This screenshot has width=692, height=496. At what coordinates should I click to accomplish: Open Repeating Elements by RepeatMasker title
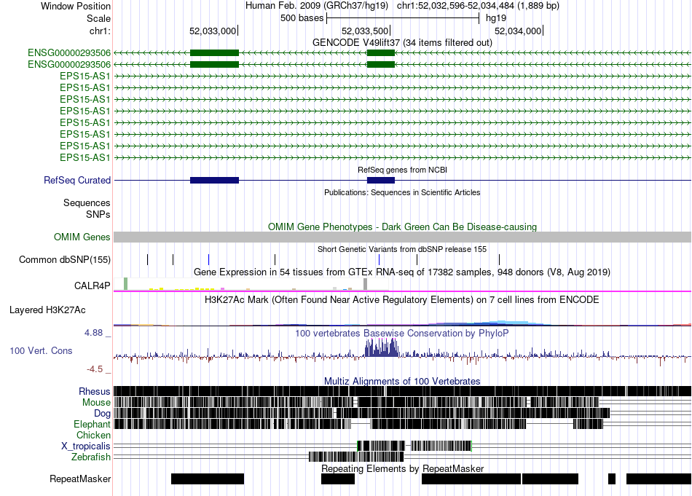pos(402,468)
